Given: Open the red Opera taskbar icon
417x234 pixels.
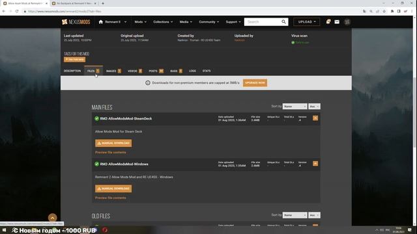Looking at the screenshot, I should click(105, 230).
